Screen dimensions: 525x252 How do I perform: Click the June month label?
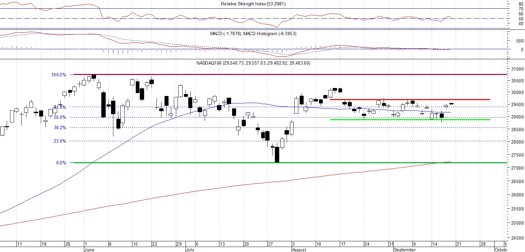coord(89,250)
